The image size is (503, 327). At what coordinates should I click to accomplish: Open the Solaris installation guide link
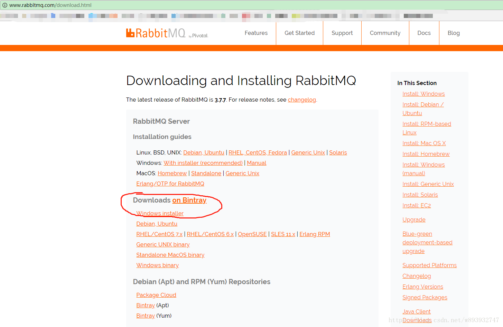pyautogui.click(x=338, y=152)
